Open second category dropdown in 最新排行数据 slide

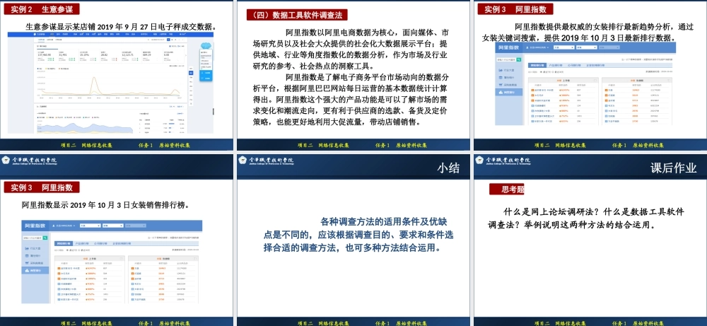(x=587, y=47)
